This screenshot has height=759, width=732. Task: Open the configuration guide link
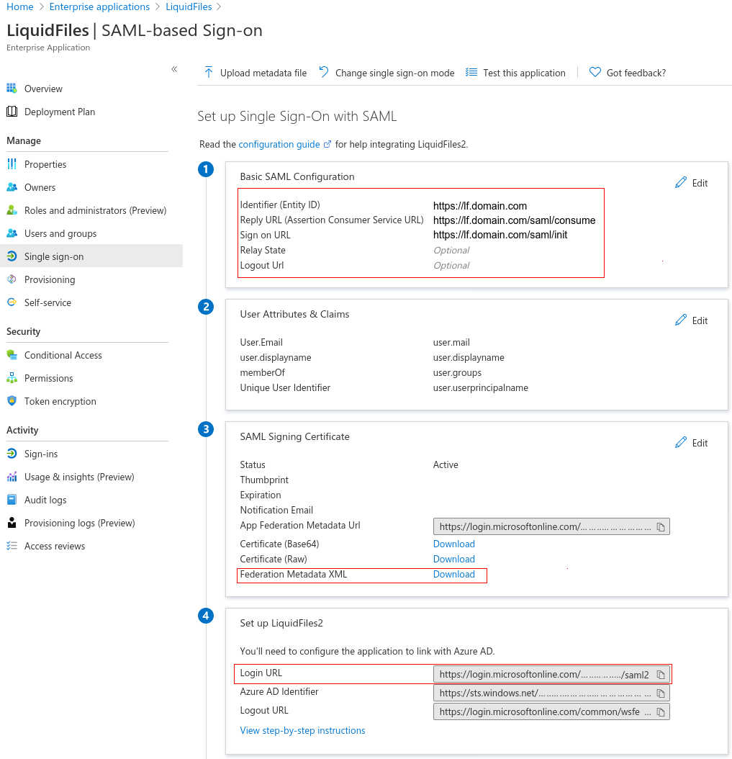[279, 144]
